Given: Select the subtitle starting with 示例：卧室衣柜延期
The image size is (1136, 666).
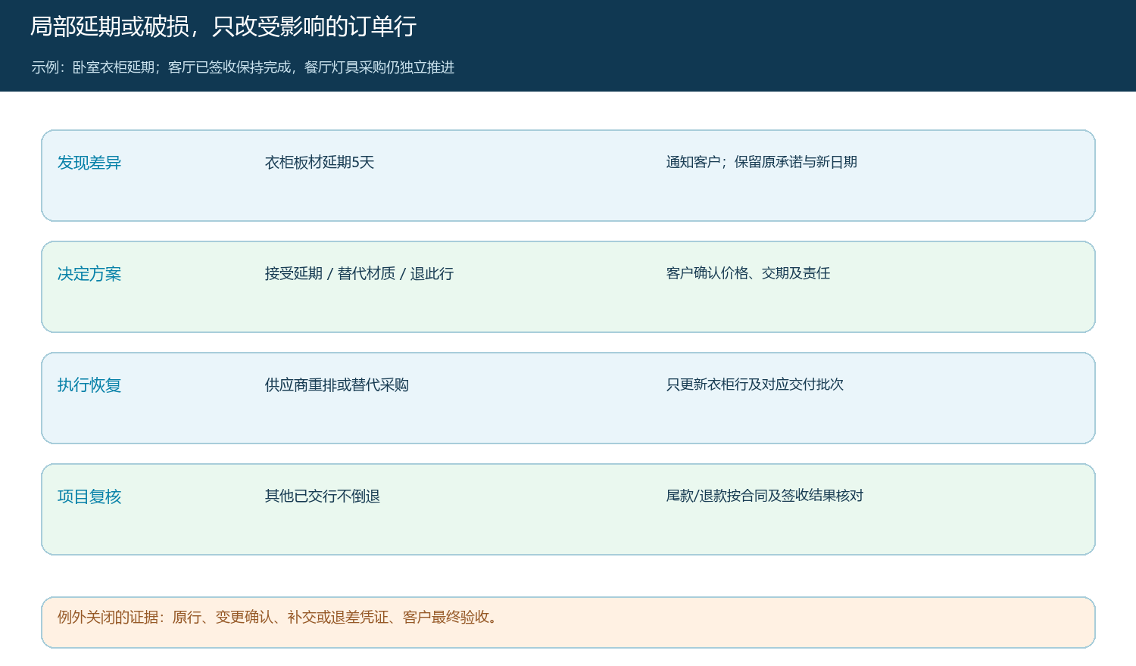Looking at the screenshot, I should pos(242,67).
